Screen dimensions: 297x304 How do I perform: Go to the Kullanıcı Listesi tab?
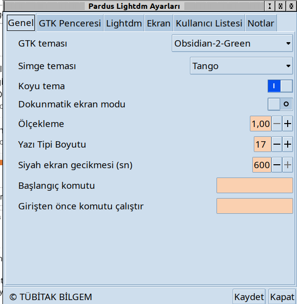click(x=209, y=24)
